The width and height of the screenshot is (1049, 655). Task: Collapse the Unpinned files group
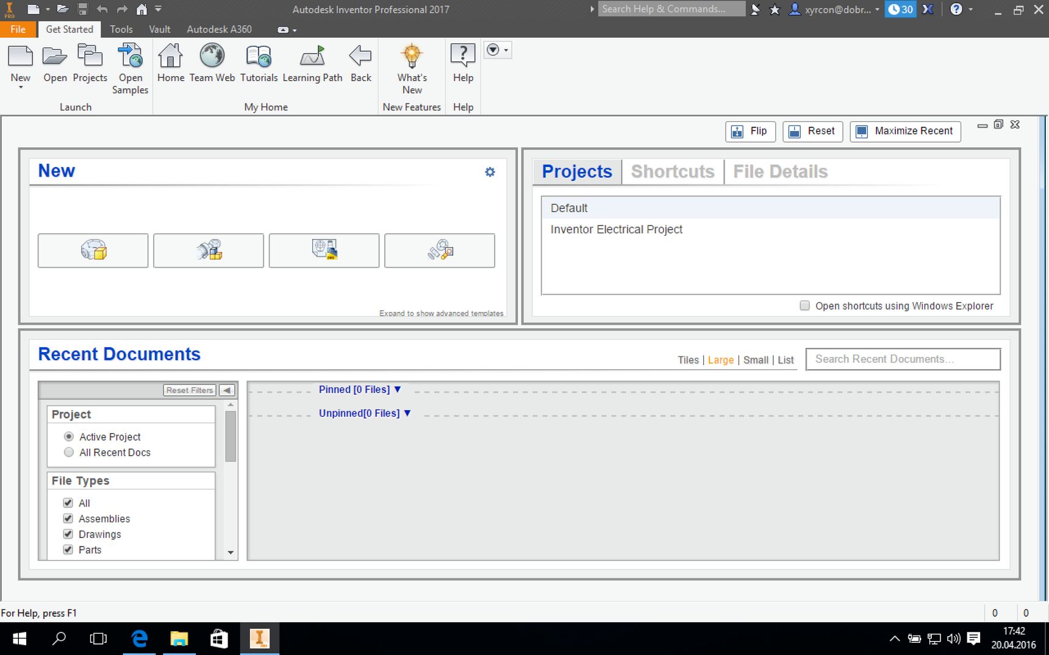[x=407, y=413]
